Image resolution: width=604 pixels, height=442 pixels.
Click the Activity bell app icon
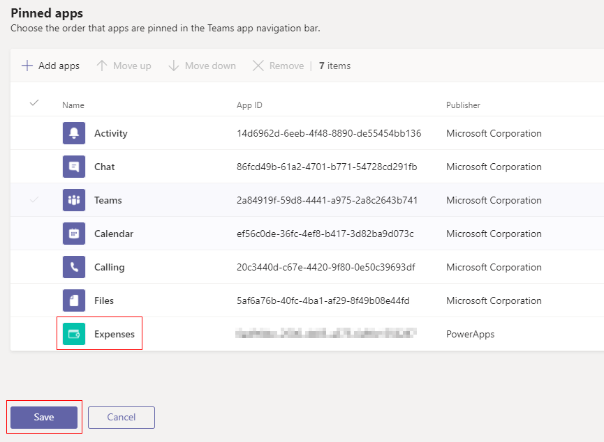pyautogui.click(x=74, y=133)
